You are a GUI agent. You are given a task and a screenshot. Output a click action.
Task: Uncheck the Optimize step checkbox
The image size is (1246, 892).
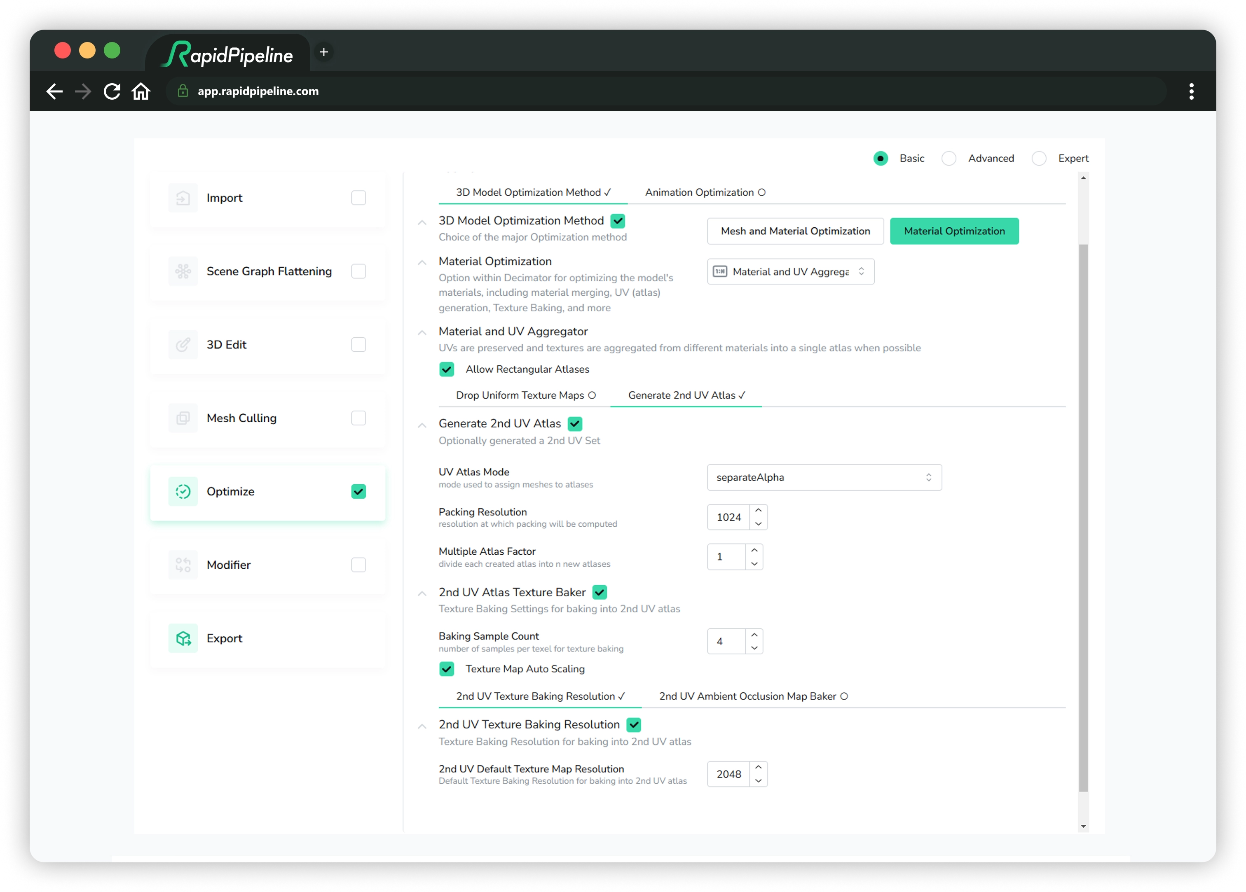coord(359,492)
